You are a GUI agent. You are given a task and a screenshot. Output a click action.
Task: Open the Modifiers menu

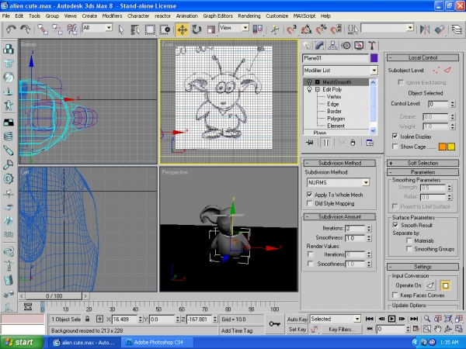(112, 16)
